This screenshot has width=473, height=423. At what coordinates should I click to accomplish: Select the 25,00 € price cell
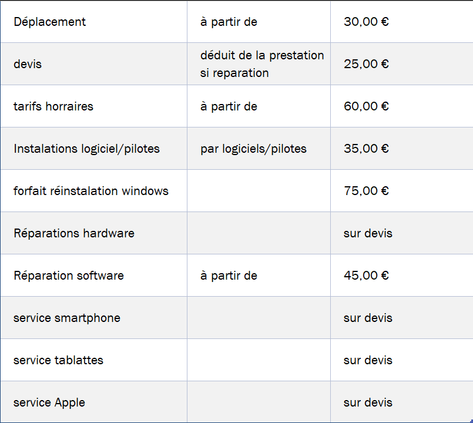pos(402,63)
